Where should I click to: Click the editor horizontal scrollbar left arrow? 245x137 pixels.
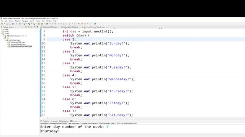click(x=47, y=118)
